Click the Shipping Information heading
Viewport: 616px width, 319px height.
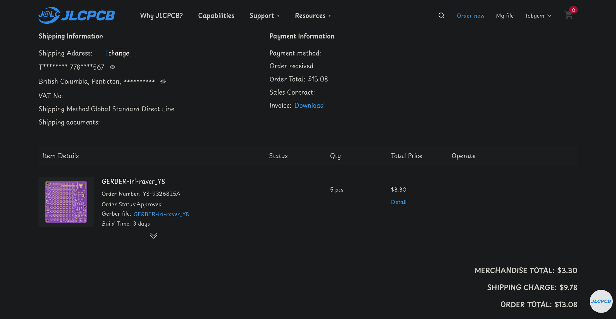click(71, 36)
